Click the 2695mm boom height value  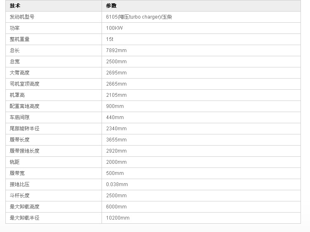(116, 73)
